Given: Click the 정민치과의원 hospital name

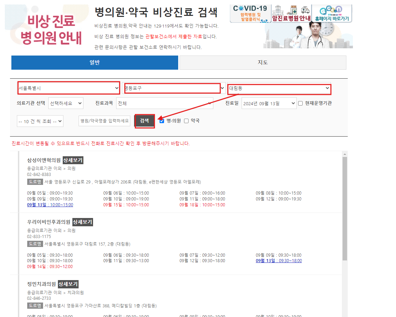Looking at the screenshot, I should (x=41, y=284).
